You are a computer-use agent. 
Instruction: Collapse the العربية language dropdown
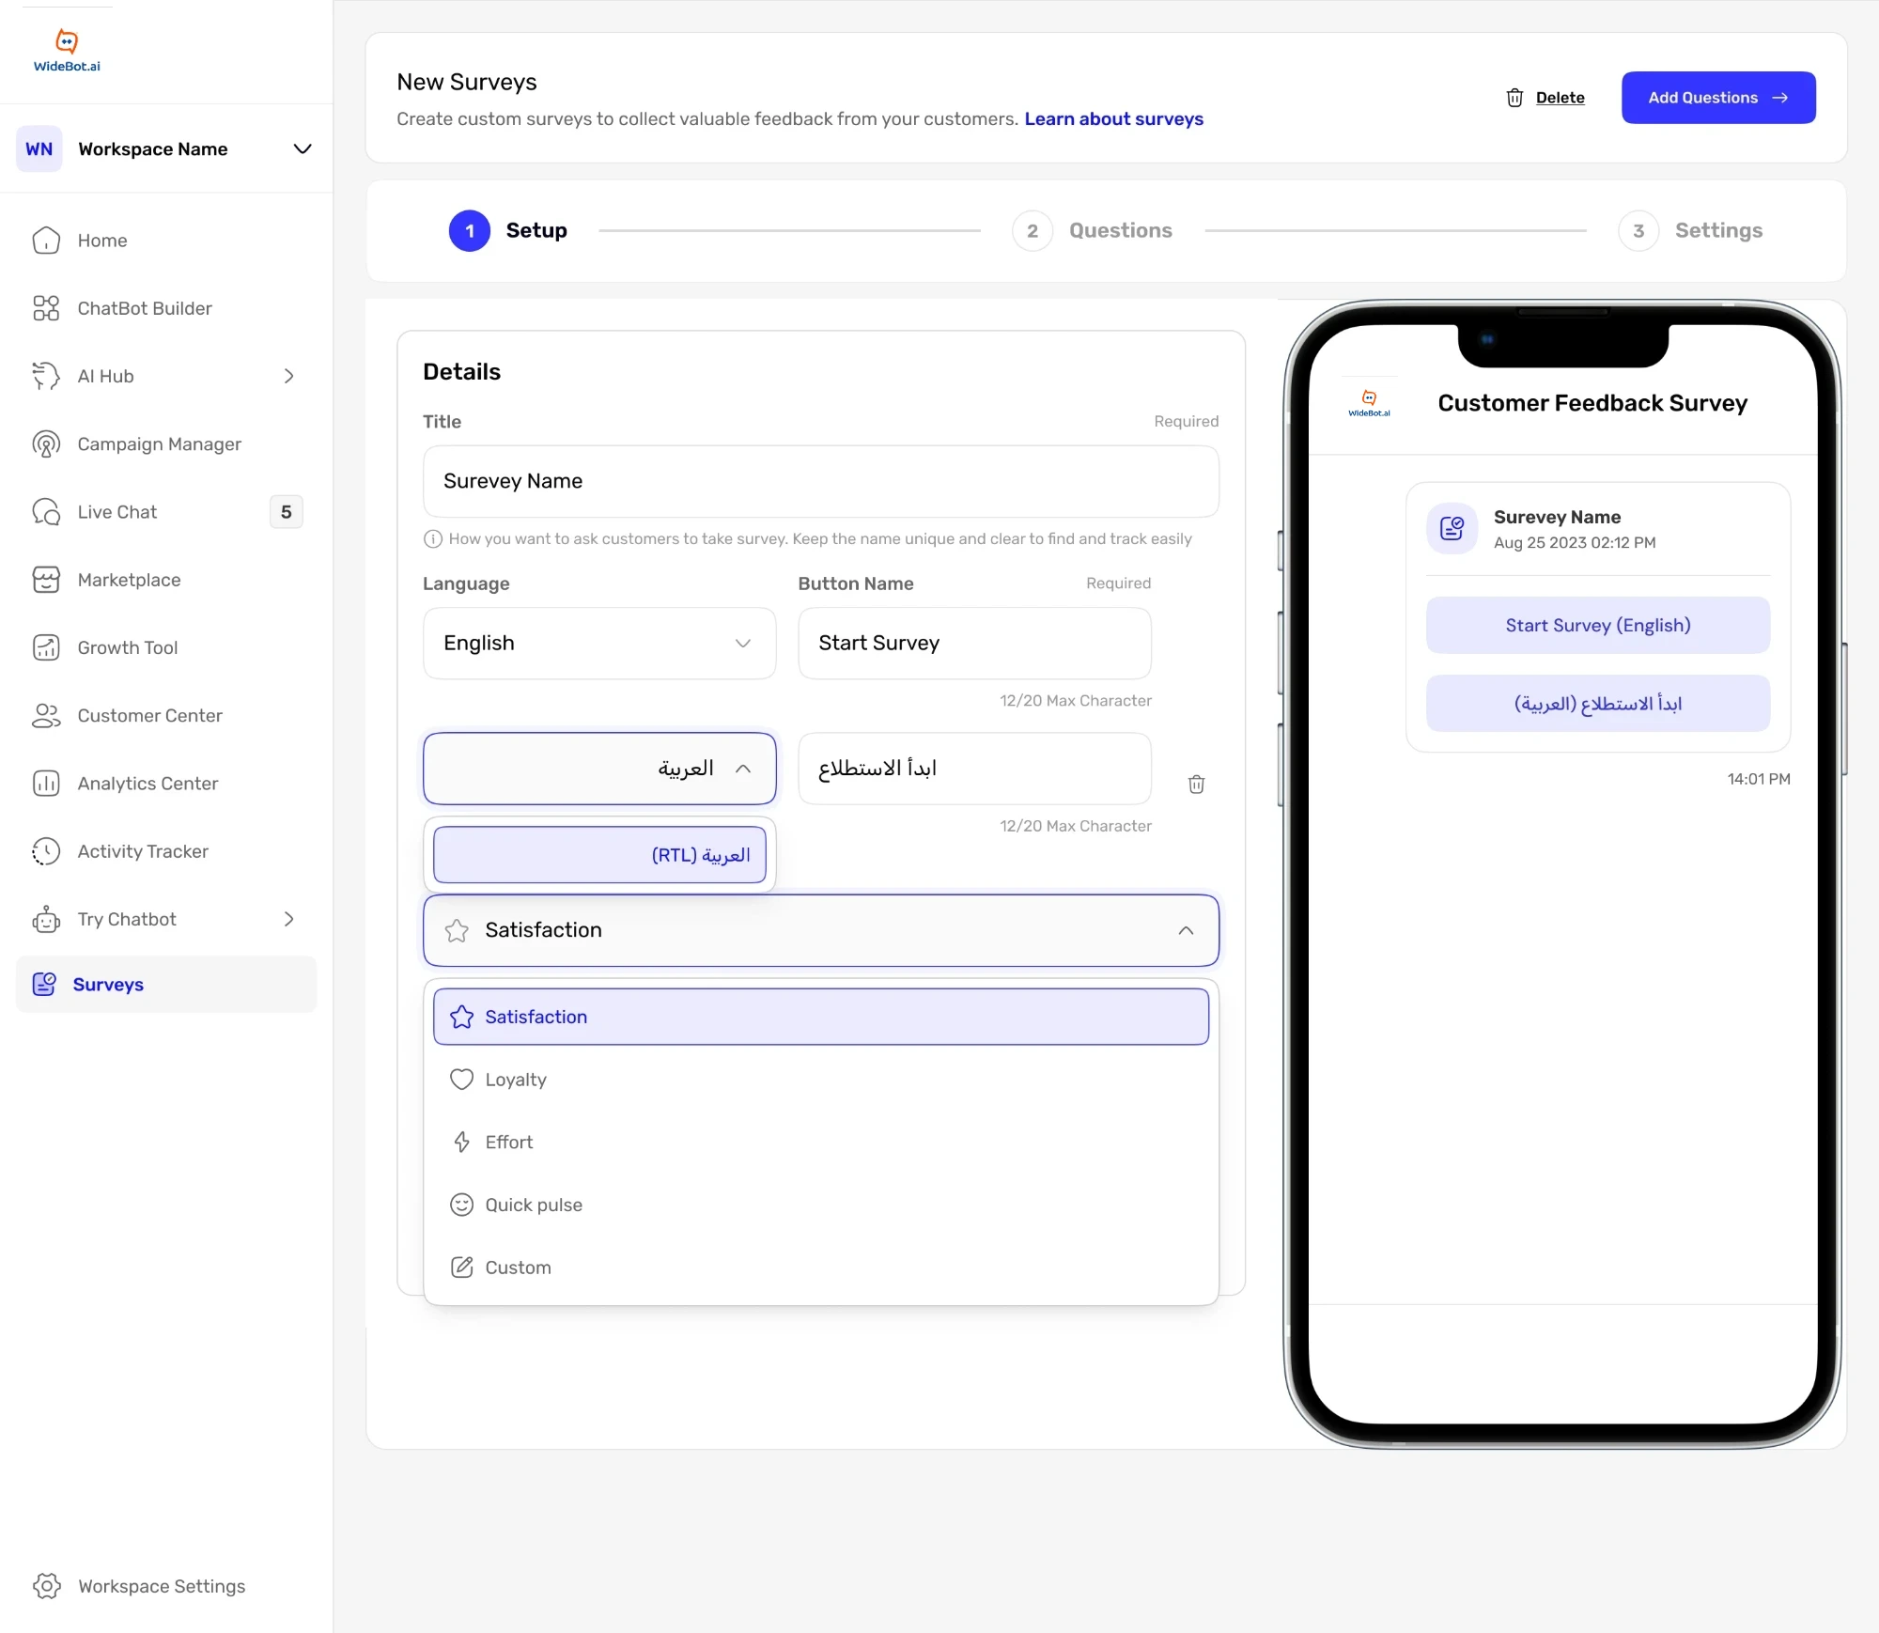tap(599, 769)
